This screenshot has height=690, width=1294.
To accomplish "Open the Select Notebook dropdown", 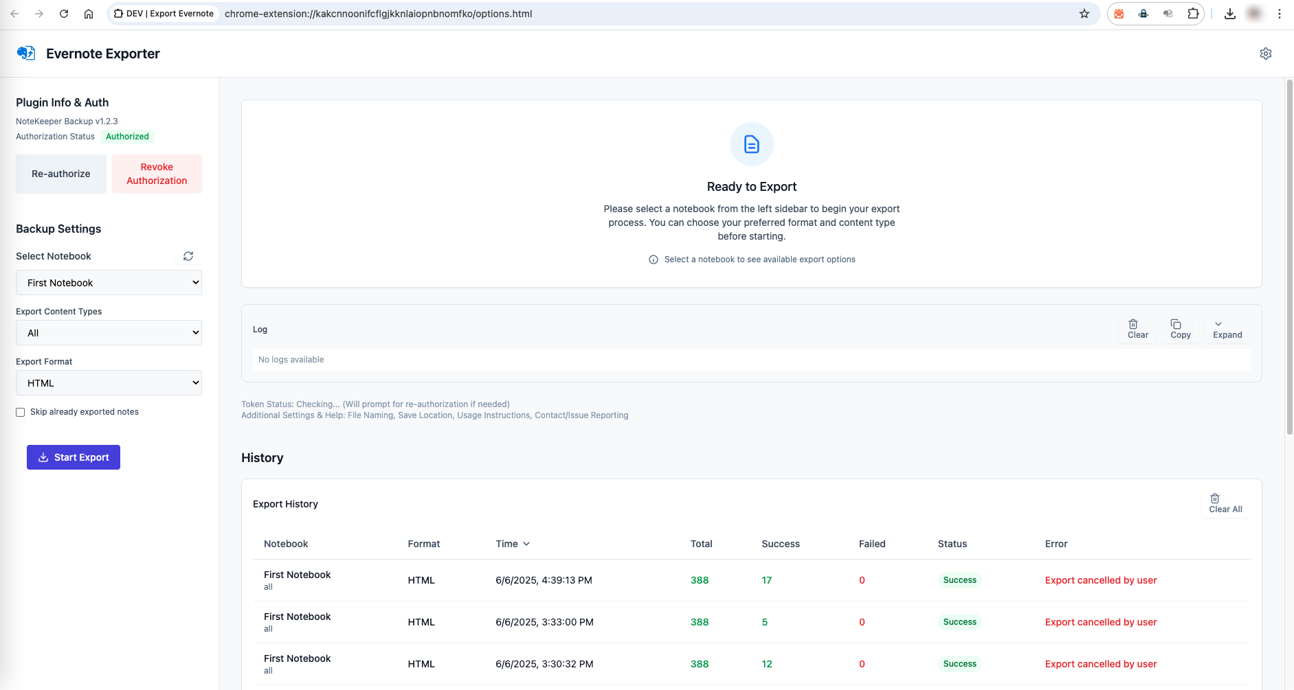I will [x=108, y=282].
